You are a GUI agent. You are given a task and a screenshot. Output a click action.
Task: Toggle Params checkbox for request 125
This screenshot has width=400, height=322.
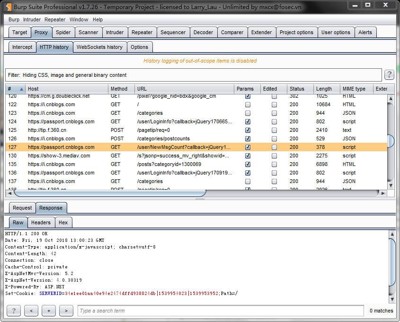248,130
